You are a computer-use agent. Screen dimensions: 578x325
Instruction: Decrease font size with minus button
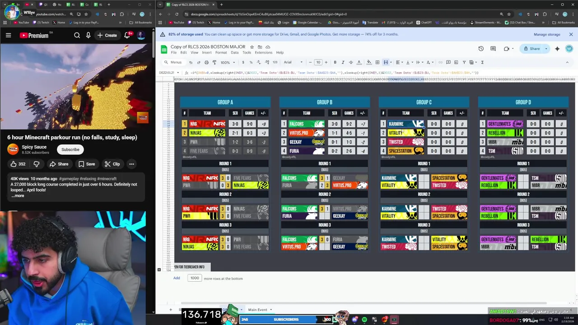(x=310, y=62)
